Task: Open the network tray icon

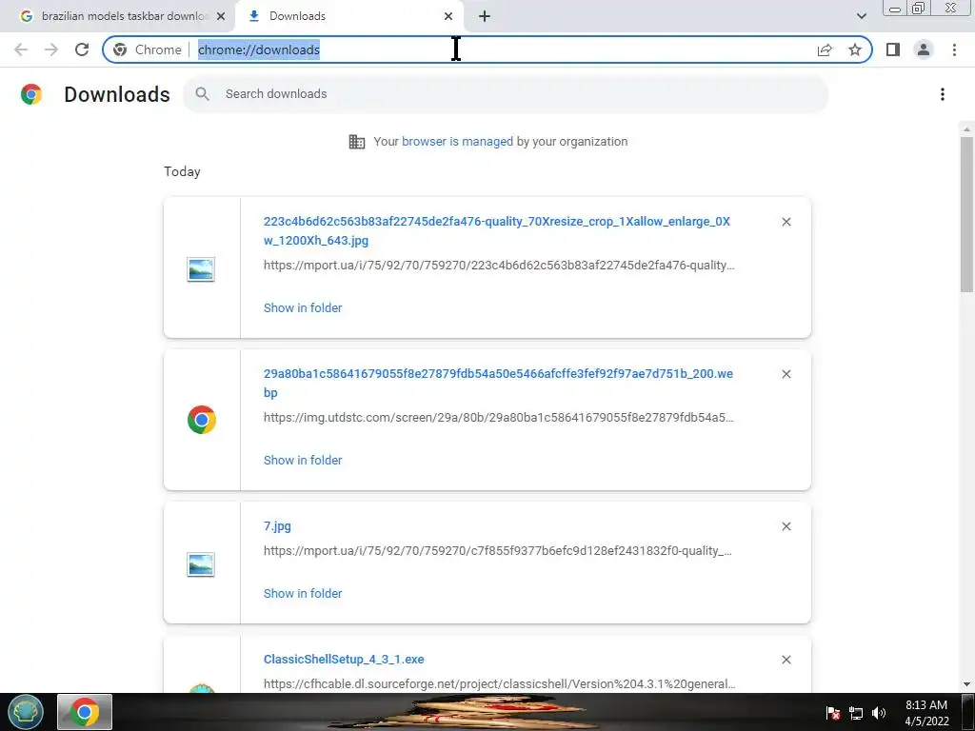Action: pos(856,713)
